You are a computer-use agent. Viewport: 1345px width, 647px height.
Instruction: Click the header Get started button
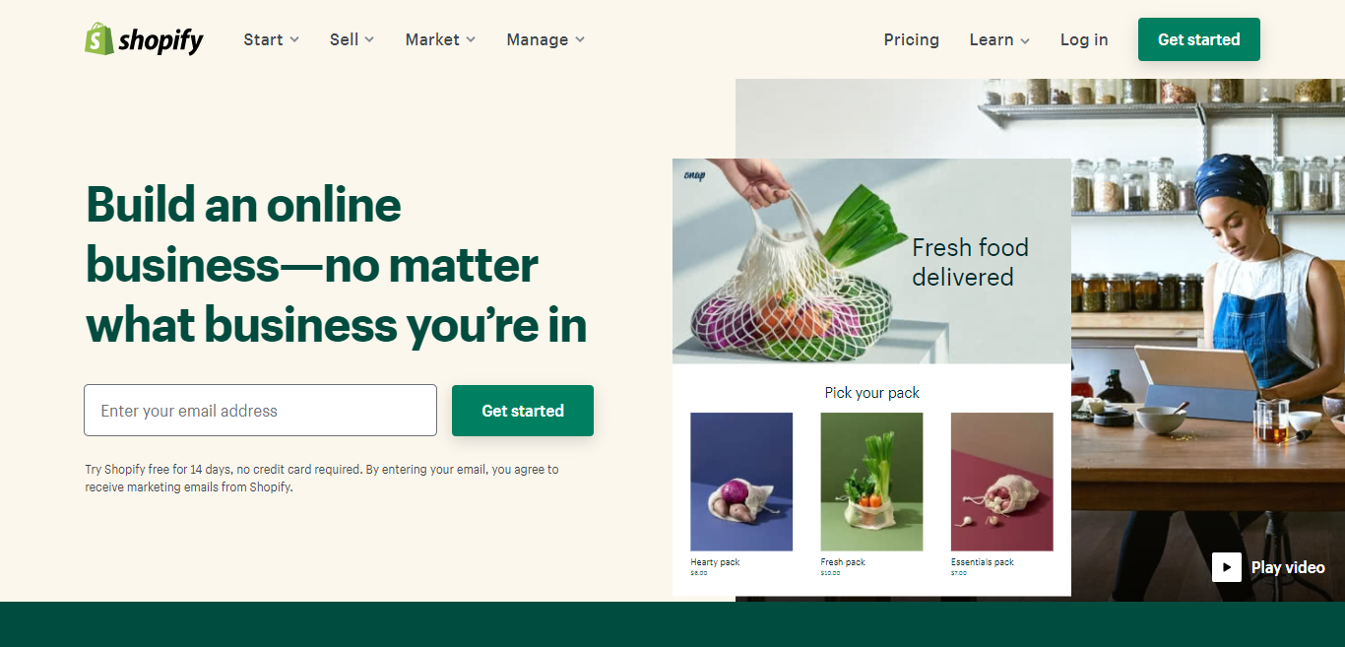[x=1198, y=39]
